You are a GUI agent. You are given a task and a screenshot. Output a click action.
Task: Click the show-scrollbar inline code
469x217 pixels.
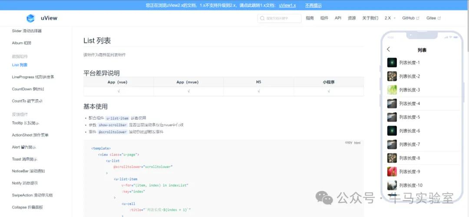[x=113, y=125]
